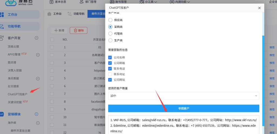Click the blue 寻找客户 button

point(184,108)
